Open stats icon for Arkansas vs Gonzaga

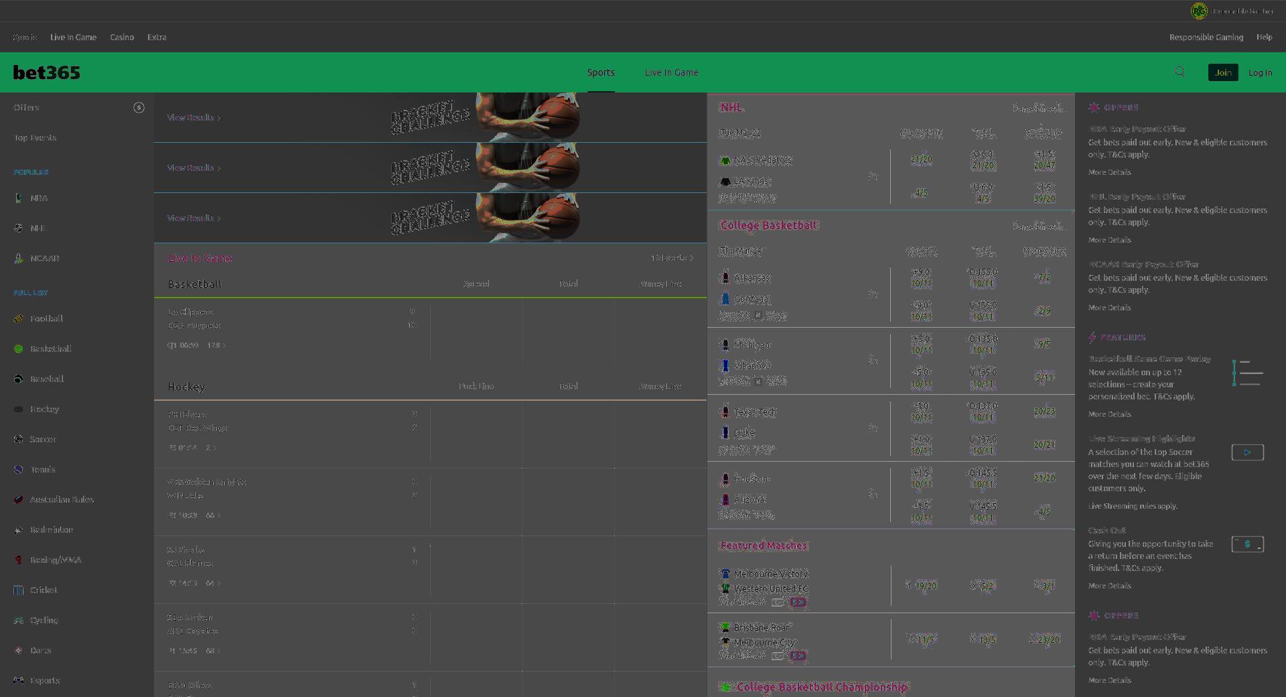pyautogui.click(x=873, y=294)
